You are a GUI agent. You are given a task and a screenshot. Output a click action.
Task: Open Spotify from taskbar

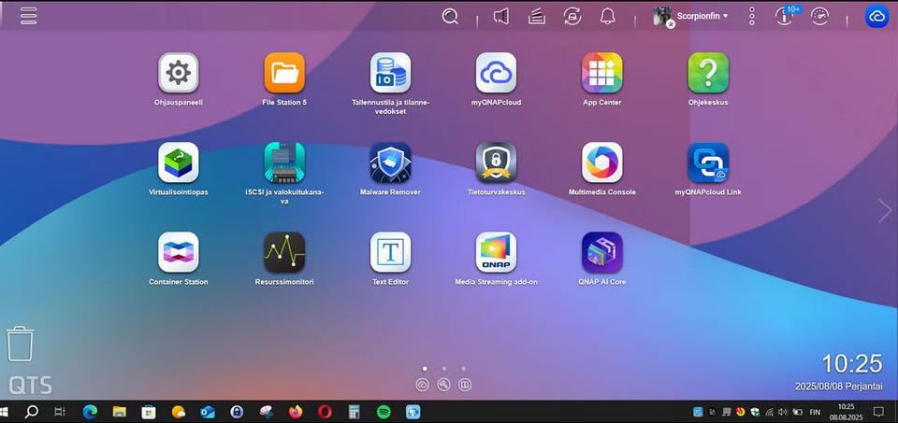[x=384, y=412]
